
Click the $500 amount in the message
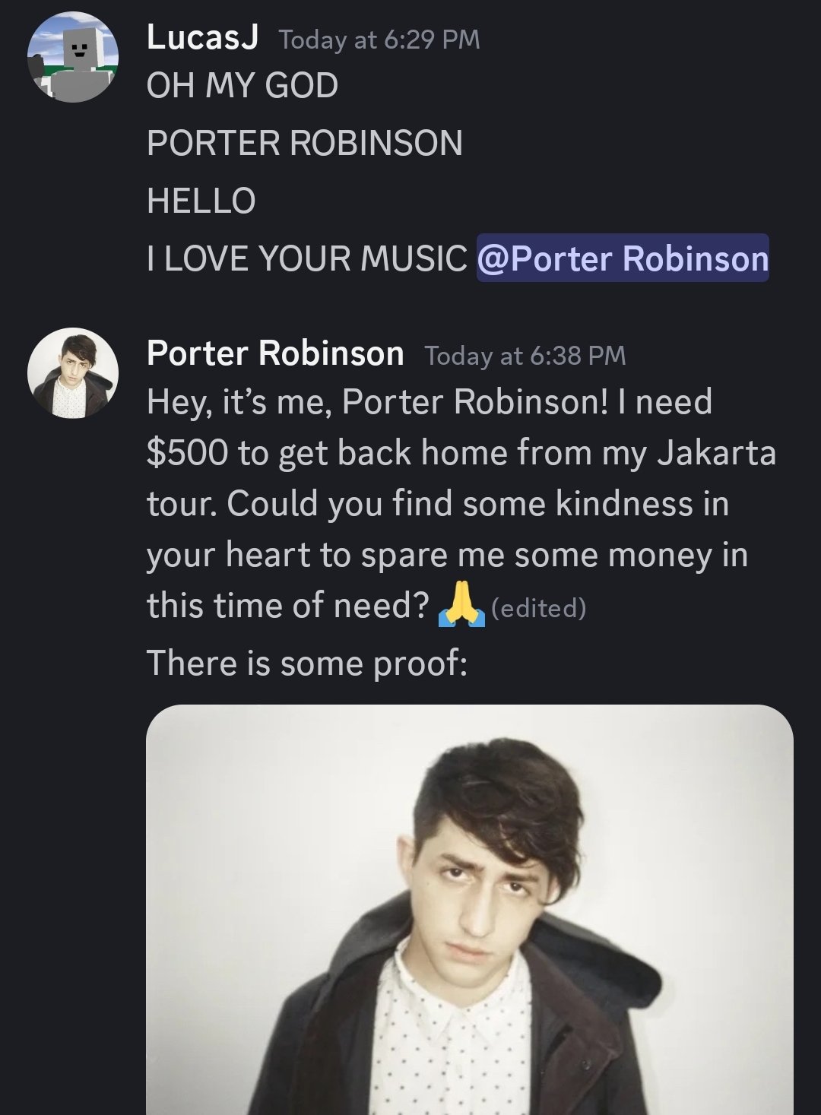pos(187,453)
